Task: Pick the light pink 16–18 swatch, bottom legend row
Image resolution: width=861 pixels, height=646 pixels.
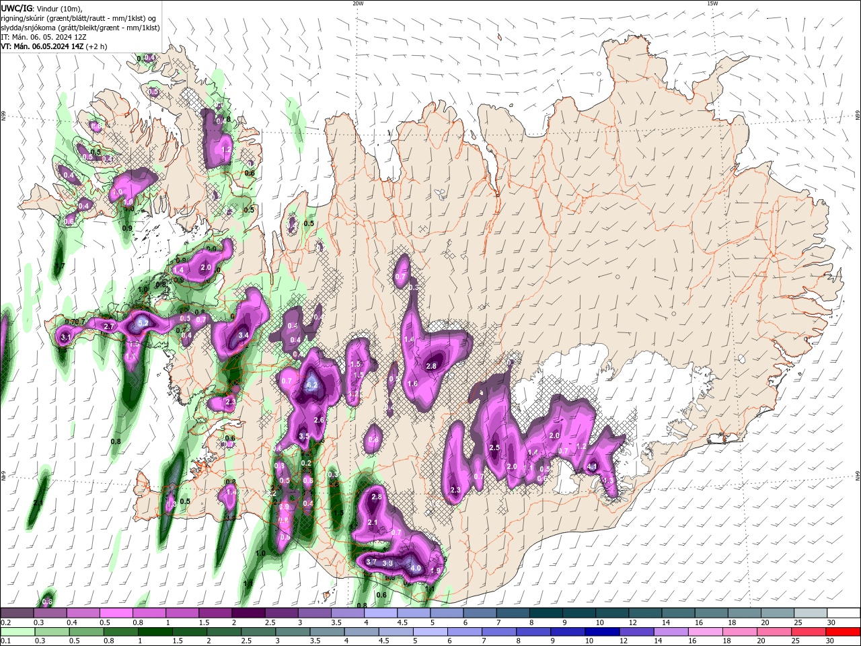Action: point(704,632)
